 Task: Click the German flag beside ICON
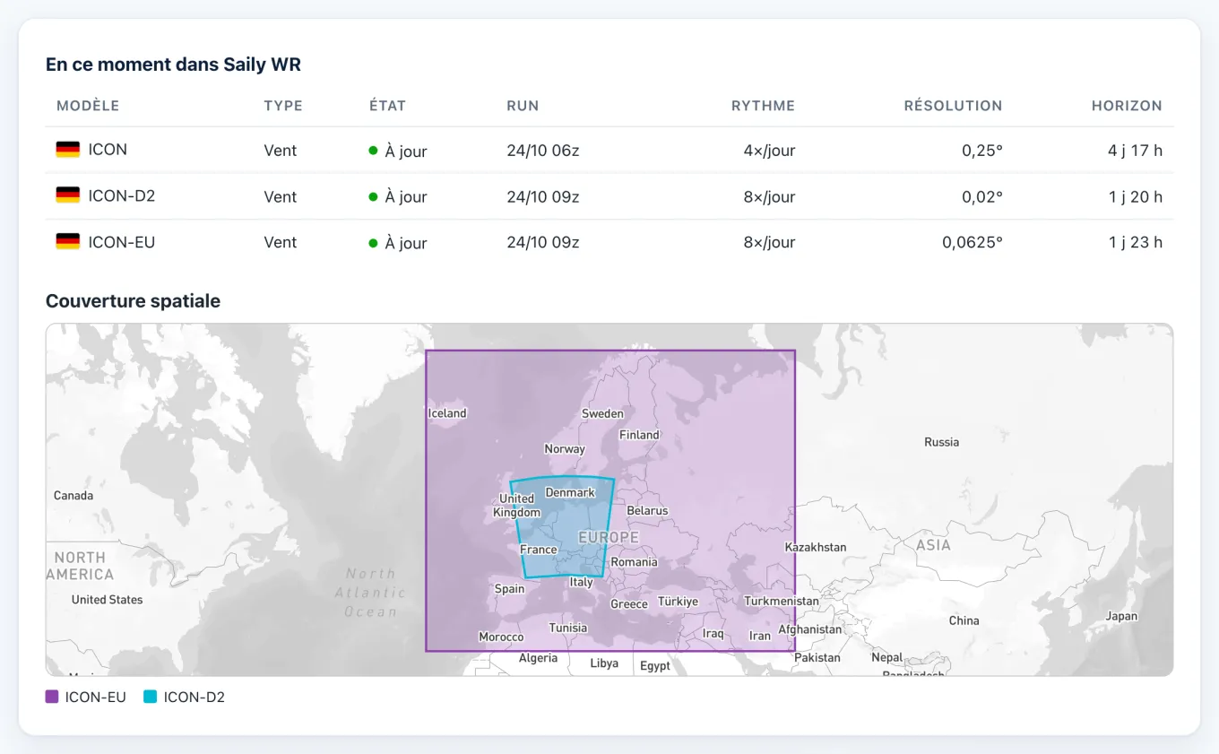tap(68, 150)
